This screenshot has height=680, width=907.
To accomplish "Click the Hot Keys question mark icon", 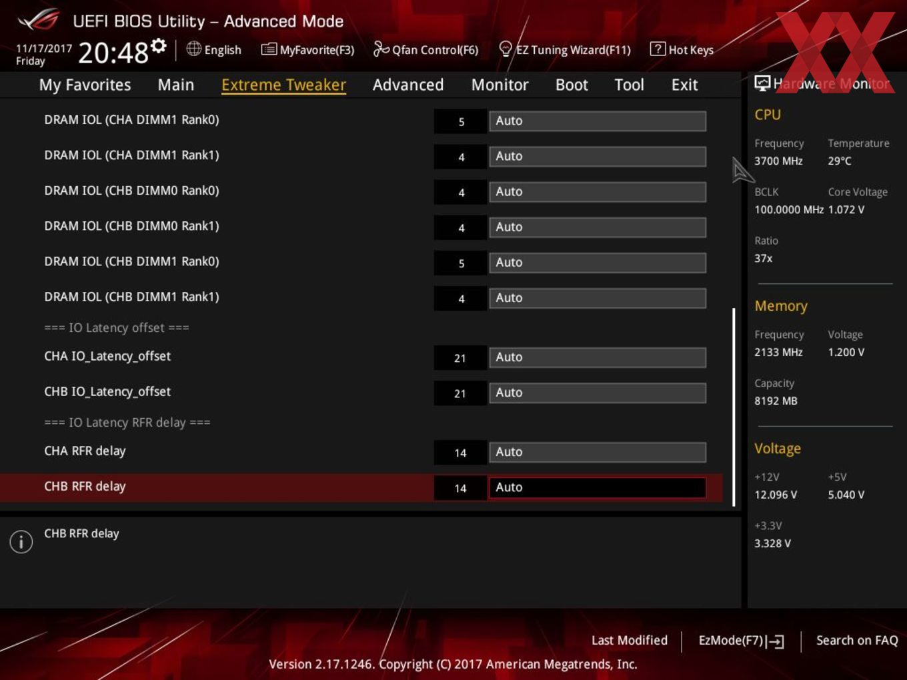I will (x=657, y=49).
